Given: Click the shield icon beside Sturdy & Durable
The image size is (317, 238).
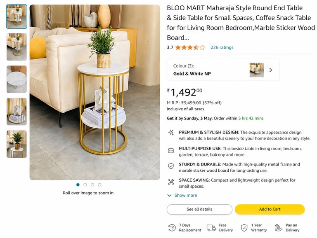Looking at the screenshot, I should pyautogui.click(x=171, y=166).
